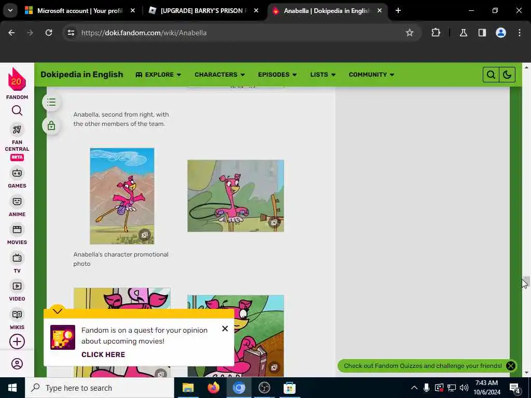The width and height of the screenshot is (531, 398).
Task: Open OBS Studio from the taskbar
Action: [264, 388]
